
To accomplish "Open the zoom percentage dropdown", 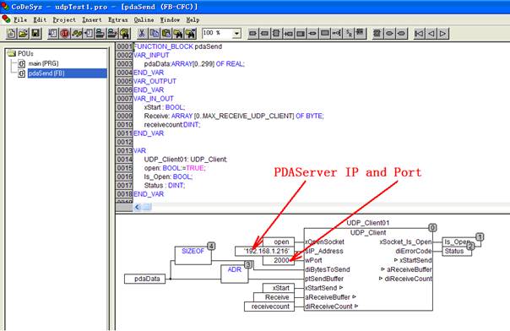I will (x=236, y=33).
